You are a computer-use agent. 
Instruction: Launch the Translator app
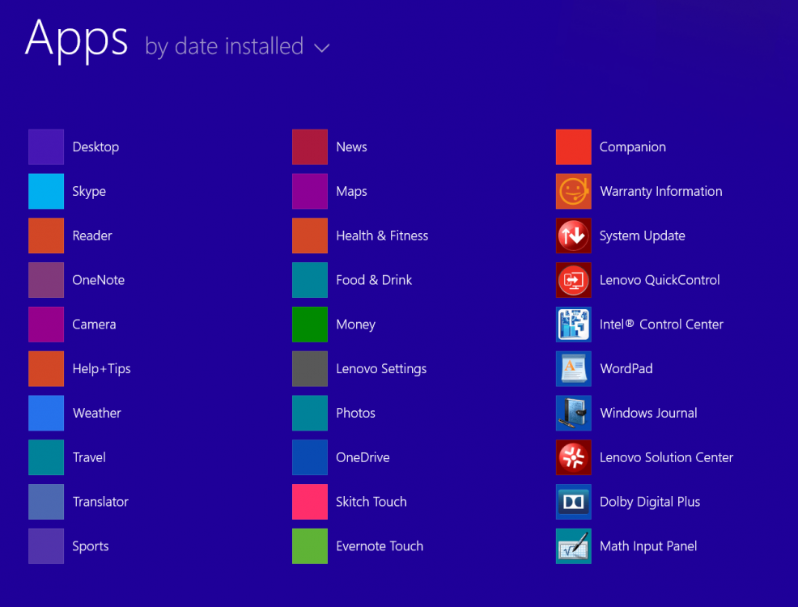point(46,502)
